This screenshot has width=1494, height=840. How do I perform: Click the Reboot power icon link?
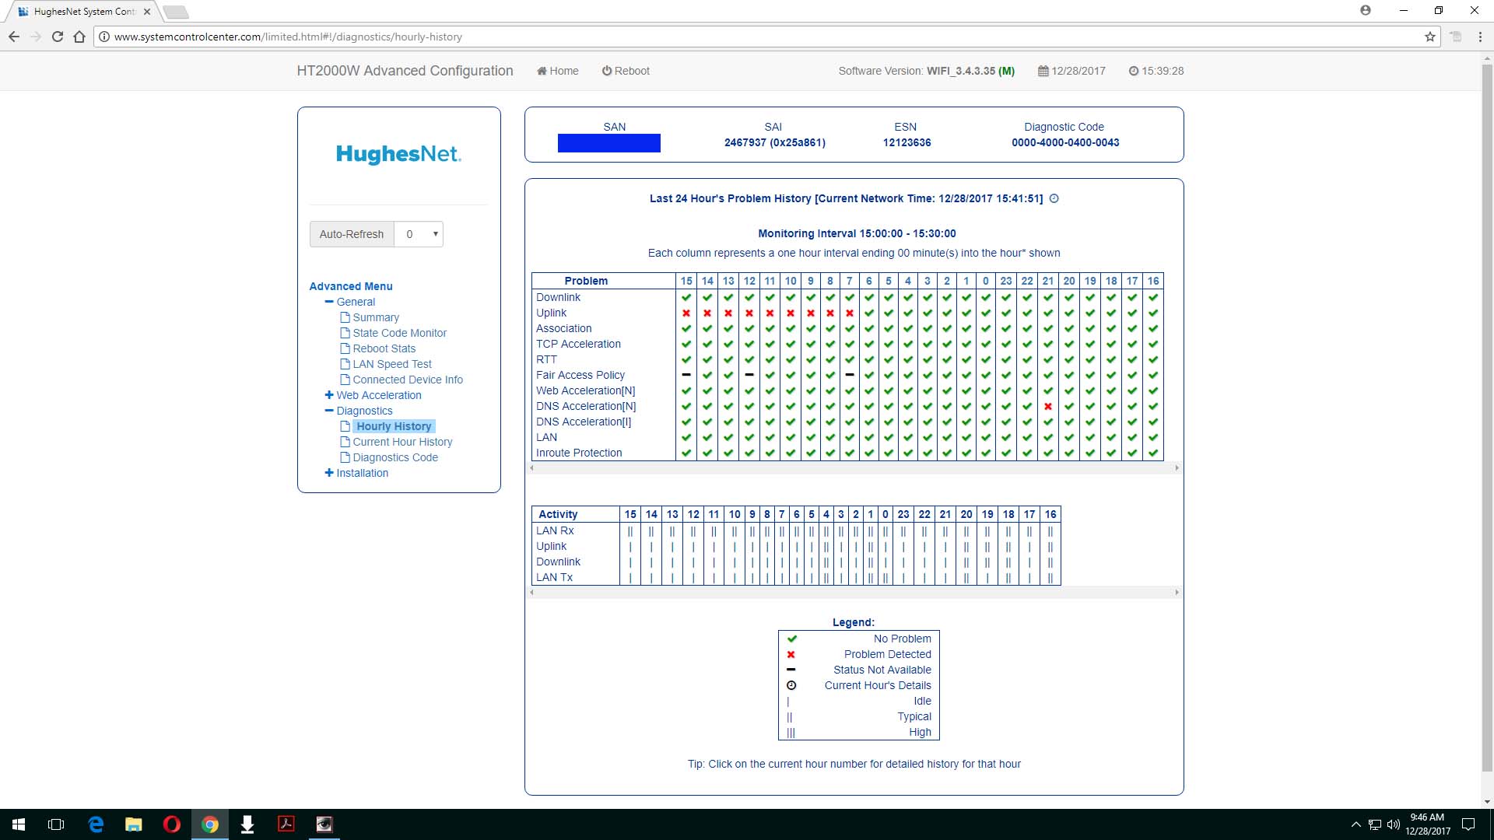(x=625, y=71)
